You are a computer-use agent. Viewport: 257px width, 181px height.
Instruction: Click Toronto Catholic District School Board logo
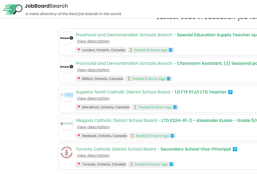pos(67,152)
